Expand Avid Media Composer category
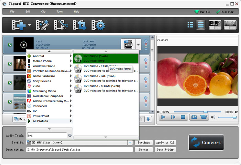241x165 pixels. 49,96
